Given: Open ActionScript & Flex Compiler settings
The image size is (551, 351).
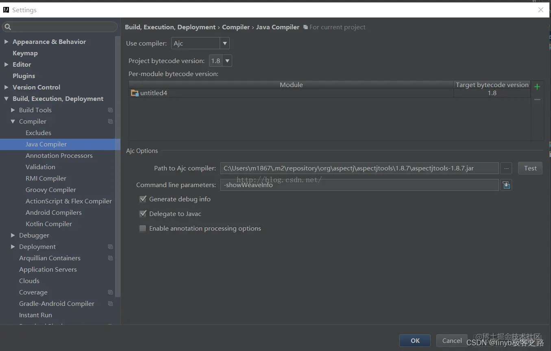Looking at the screenshot, I should point(69,201).
